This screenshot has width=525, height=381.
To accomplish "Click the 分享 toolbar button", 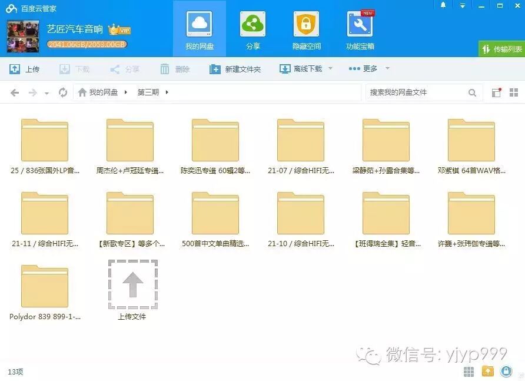I will (x=125, y=69).
